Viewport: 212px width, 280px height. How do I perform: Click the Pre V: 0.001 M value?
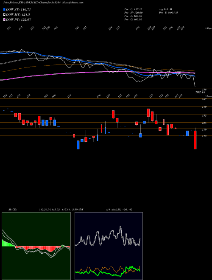[x=168, y=13]
